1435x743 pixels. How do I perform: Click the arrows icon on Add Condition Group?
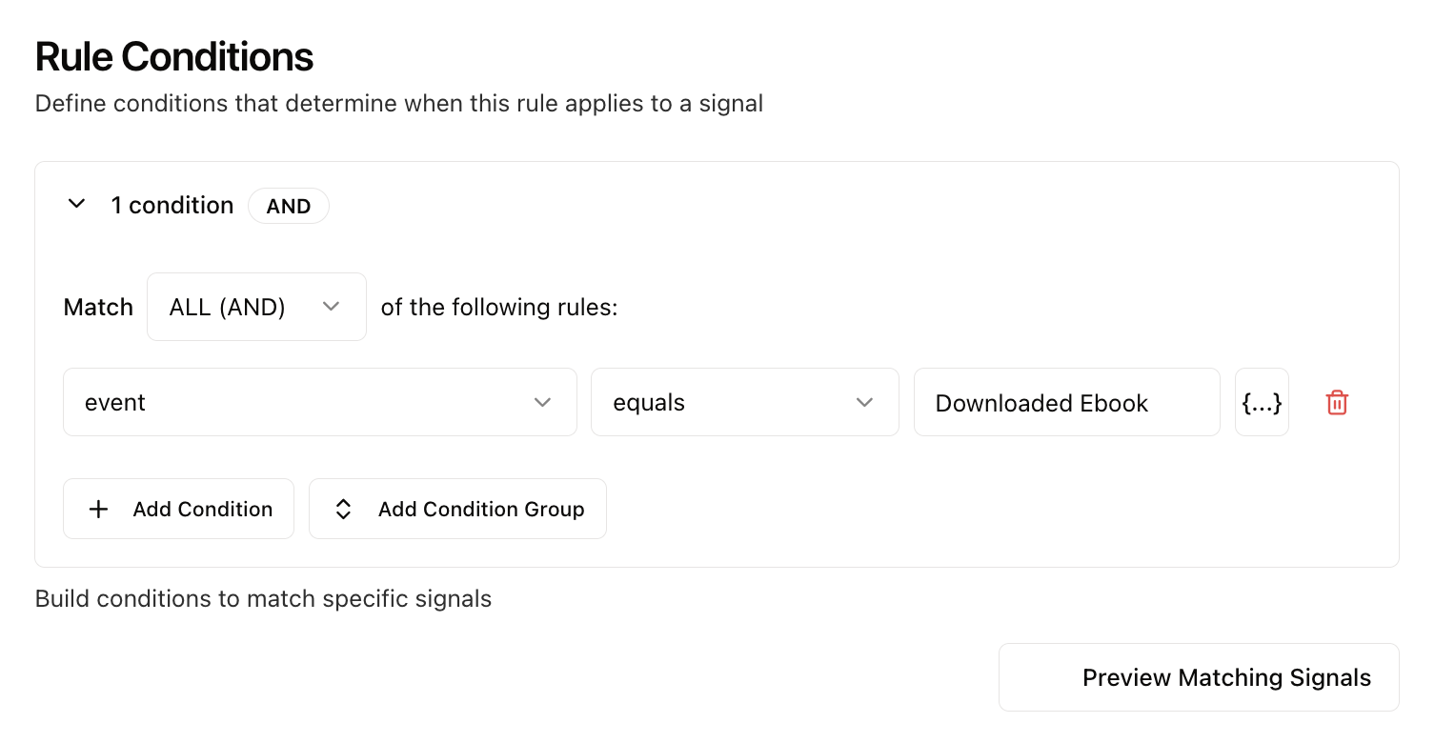coord(342,509)
